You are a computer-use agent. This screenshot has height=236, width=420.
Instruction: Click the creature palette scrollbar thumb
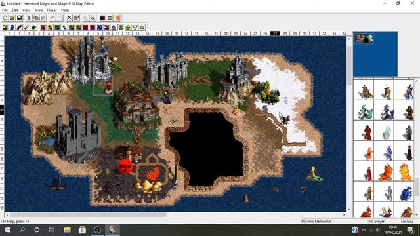(x=417, y=187)
